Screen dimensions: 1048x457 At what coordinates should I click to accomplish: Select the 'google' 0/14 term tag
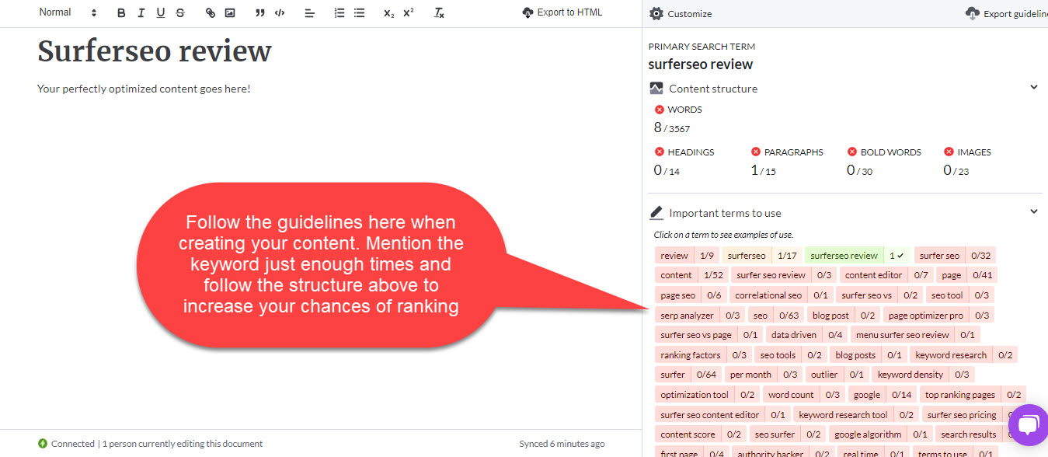tap(882, 395)
